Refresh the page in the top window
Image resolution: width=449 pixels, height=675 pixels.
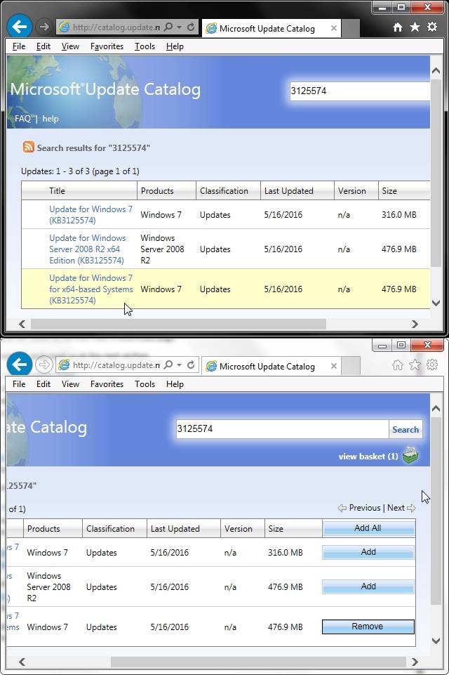click(191, 27)
